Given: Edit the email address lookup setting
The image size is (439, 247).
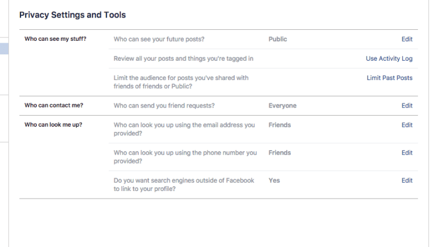Looking at the screenshot, I should click(407, 125).
